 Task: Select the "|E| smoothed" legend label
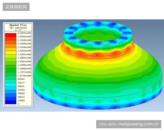(x=18, y=28)
